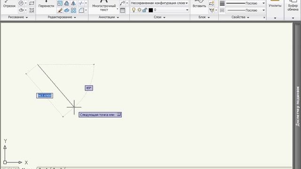Click the fillet tool icon

81,10
